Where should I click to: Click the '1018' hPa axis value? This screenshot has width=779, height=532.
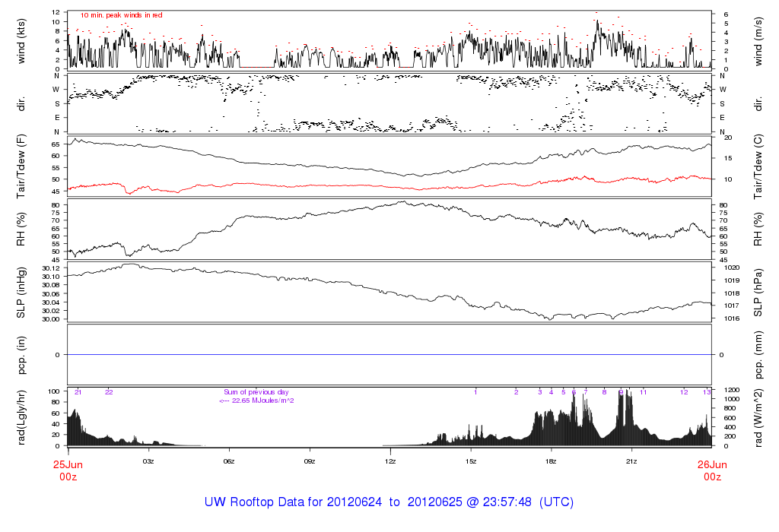tap(733, 293)
